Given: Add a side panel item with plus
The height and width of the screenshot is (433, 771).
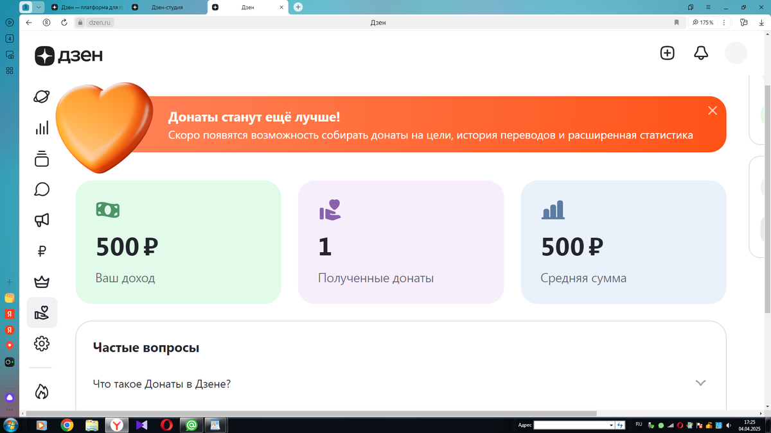Looking at the screenshot, I should (x=10, y=282).
